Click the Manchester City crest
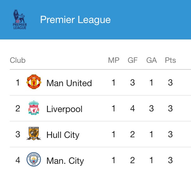The height and width of the screenshot is (172, 191). [34, 159]
